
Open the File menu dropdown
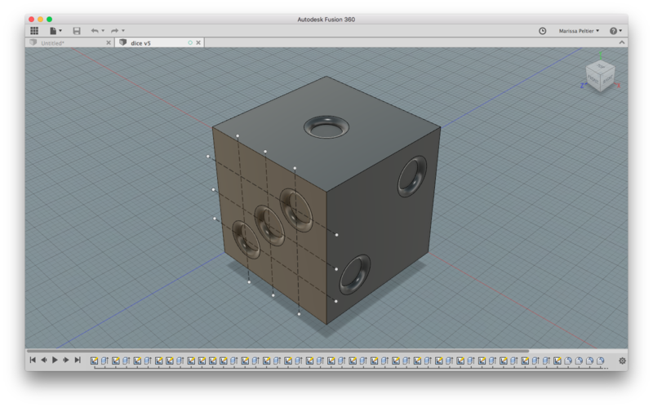(x=56, y=30)
